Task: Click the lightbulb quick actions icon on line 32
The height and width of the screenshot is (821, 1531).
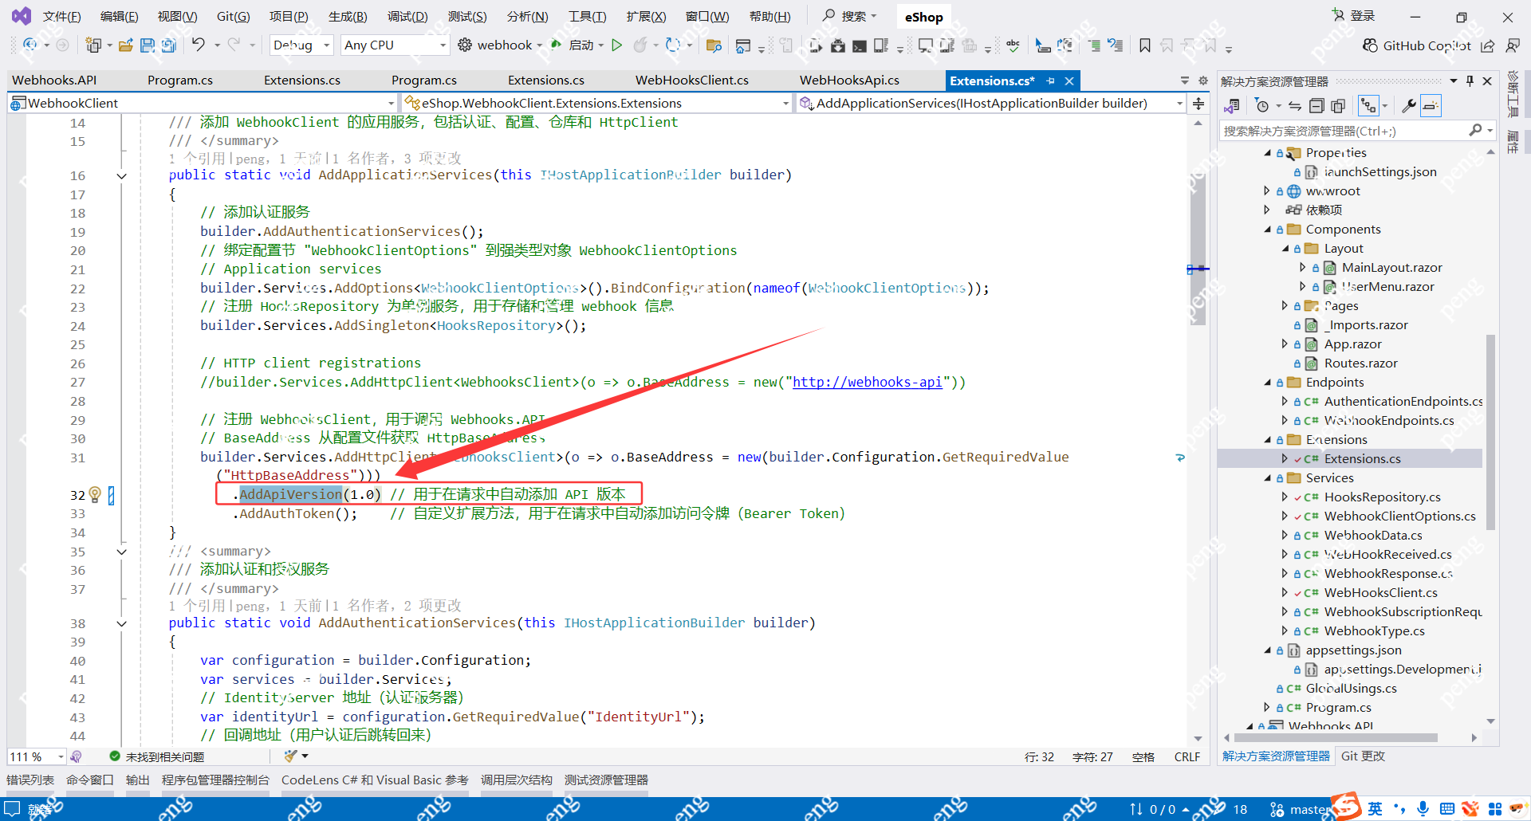Action: point(95,495)
